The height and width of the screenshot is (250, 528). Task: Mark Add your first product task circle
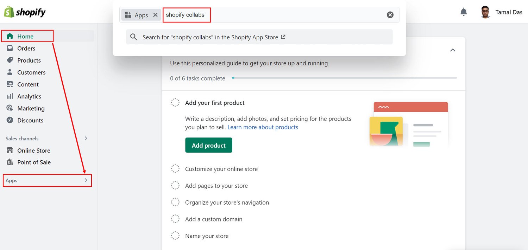point(175,103)
